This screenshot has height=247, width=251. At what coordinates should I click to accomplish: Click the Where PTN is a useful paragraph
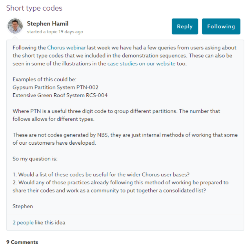[116, 115]
